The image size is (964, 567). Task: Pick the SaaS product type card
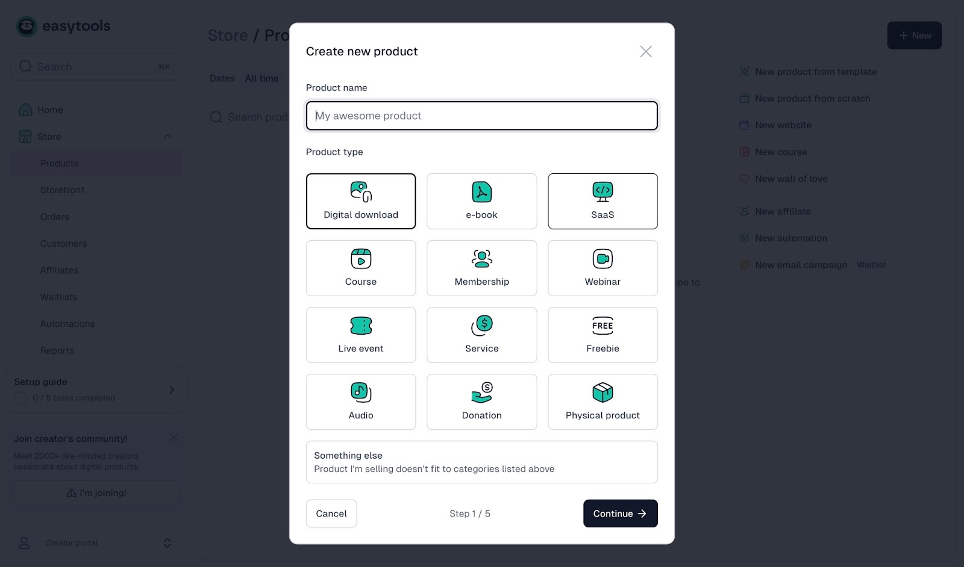[602, 201]
